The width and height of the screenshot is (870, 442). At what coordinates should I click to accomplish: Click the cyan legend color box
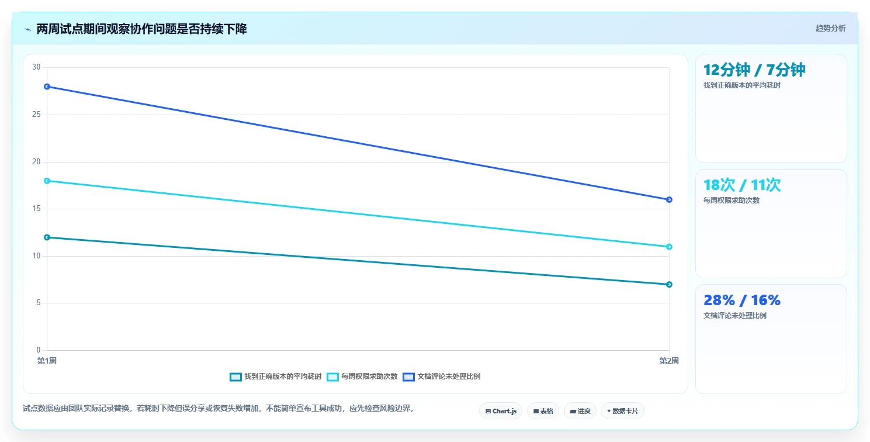[332, 377]
